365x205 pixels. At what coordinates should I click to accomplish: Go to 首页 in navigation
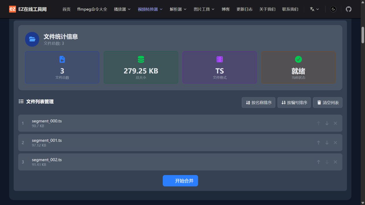pyautogui.click(x=67, y=9)
